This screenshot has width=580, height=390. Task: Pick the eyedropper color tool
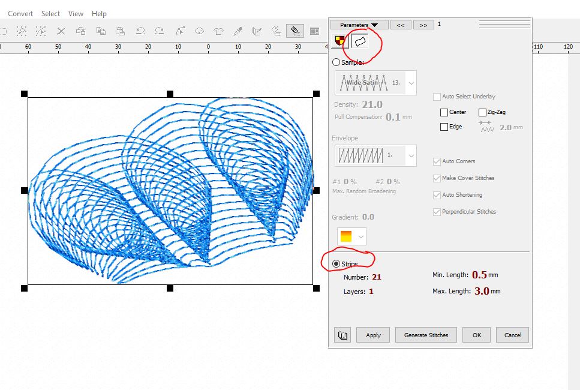click(x=238, y=31)
